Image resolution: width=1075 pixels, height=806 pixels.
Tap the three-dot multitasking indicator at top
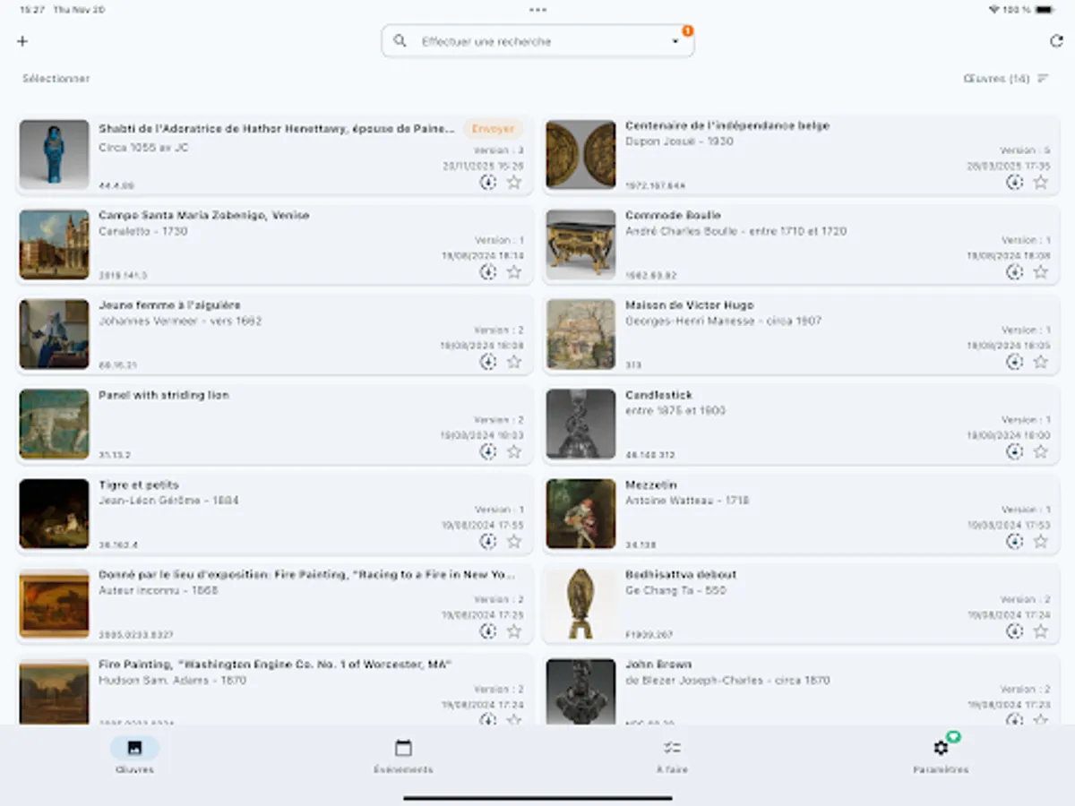(x=537, y=10)
